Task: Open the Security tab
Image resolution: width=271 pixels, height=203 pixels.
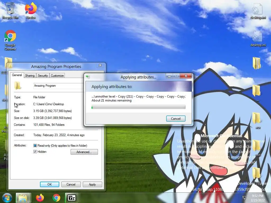Action: (43, 76)
